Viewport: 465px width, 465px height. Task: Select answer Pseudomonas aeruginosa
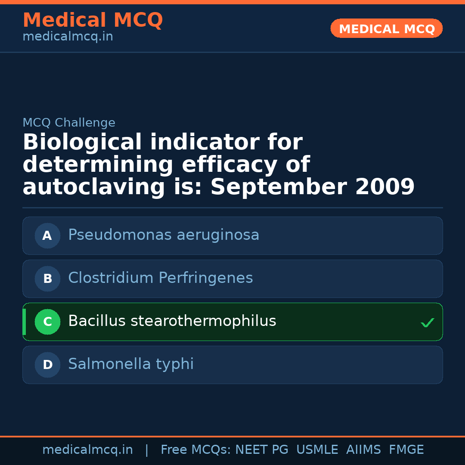(164, 235)
